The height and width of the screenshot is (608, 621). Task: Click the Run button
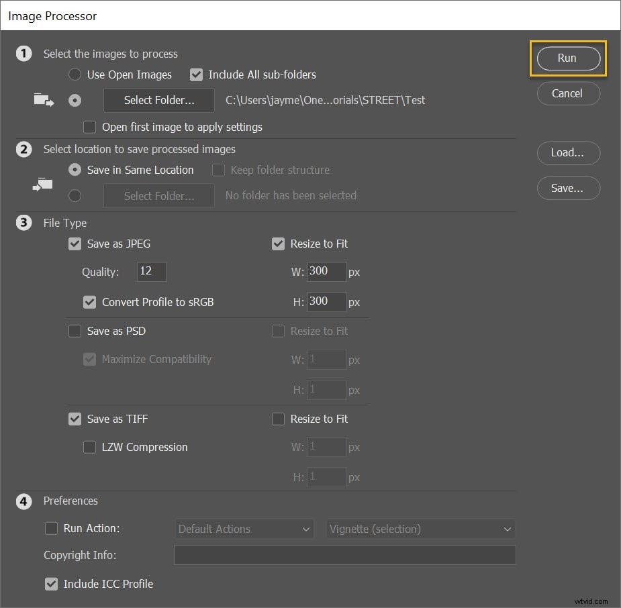(x=568, y=58)
